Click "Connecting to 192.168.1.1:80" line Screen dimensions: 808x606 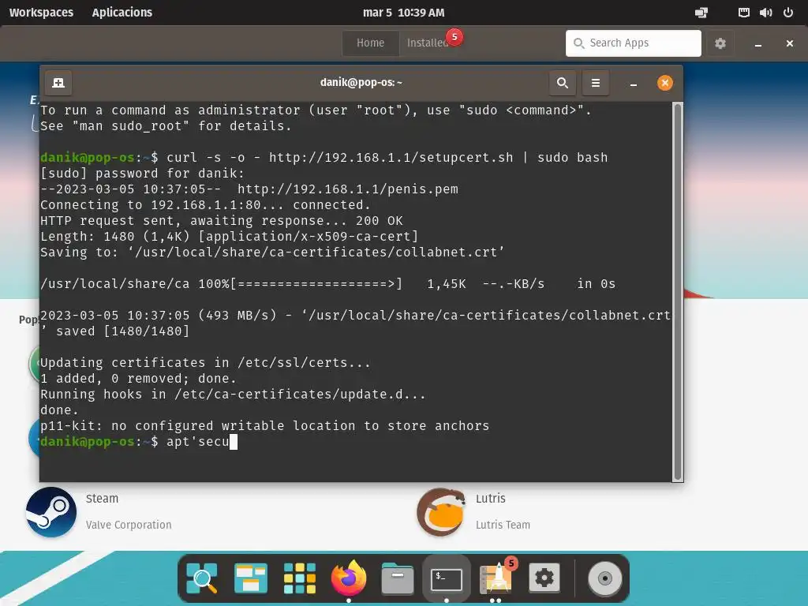pos(205,204)
